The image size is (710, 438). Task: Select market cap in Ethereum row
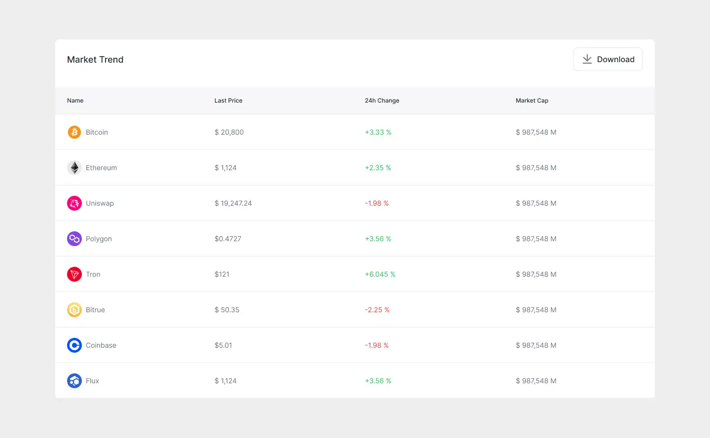tap(536, 168)
